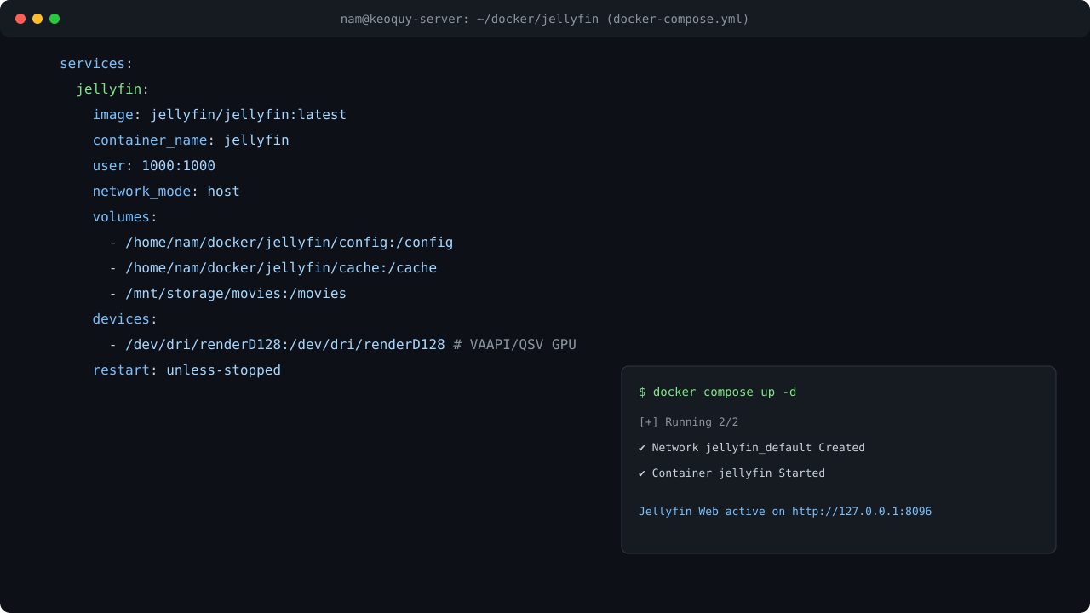Click the cache:/cache volume path line
Screen dimensions: 1090x613
272,268
